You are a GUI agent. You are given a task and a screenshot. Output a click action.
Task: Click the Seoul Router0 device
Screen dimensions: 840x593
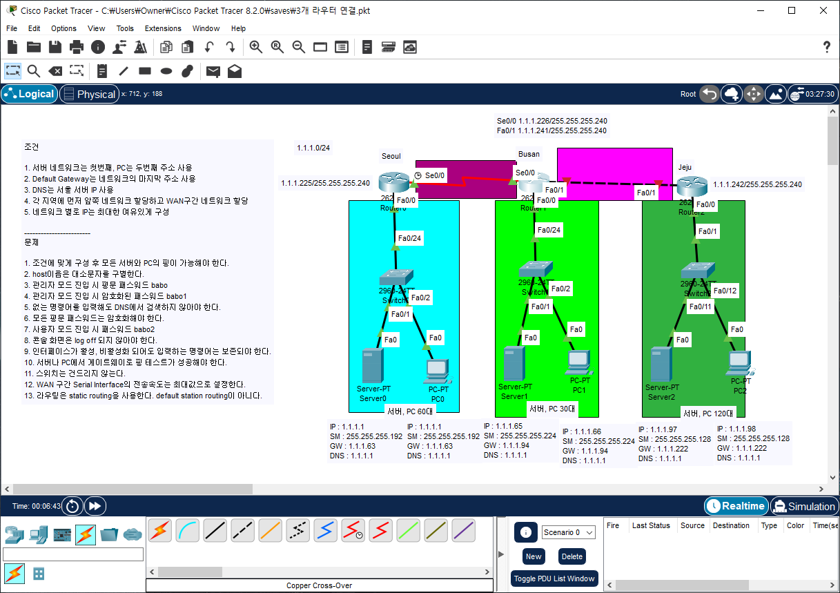(x=393, y=183)
